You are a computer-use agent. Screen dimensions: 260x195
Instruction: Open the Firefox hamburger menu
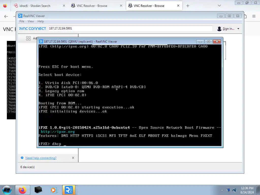click(254, 16)
